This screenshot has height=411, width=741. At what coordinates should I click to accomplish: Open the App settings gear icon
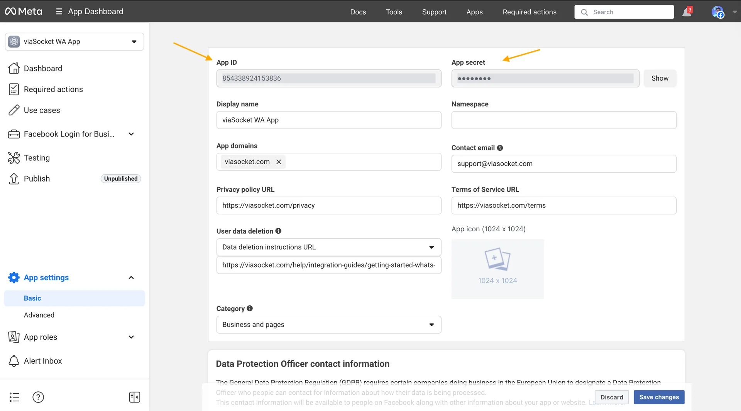(x=14, y=277)
